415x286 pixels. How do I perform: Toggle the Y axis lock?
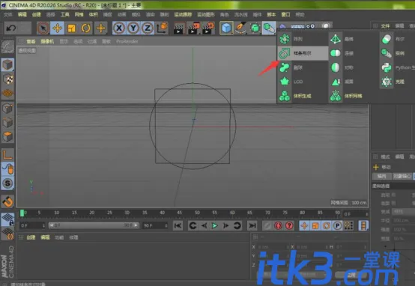point(133,28)
